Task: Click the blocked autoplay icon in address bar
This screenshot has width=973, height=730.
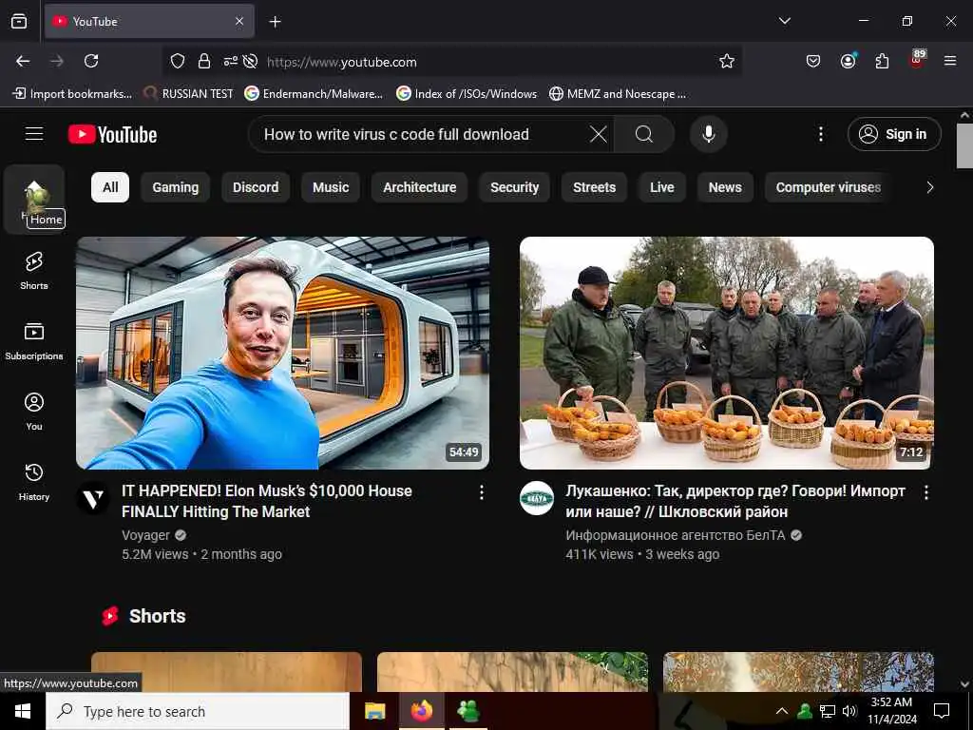Action: tap(250, 61)
